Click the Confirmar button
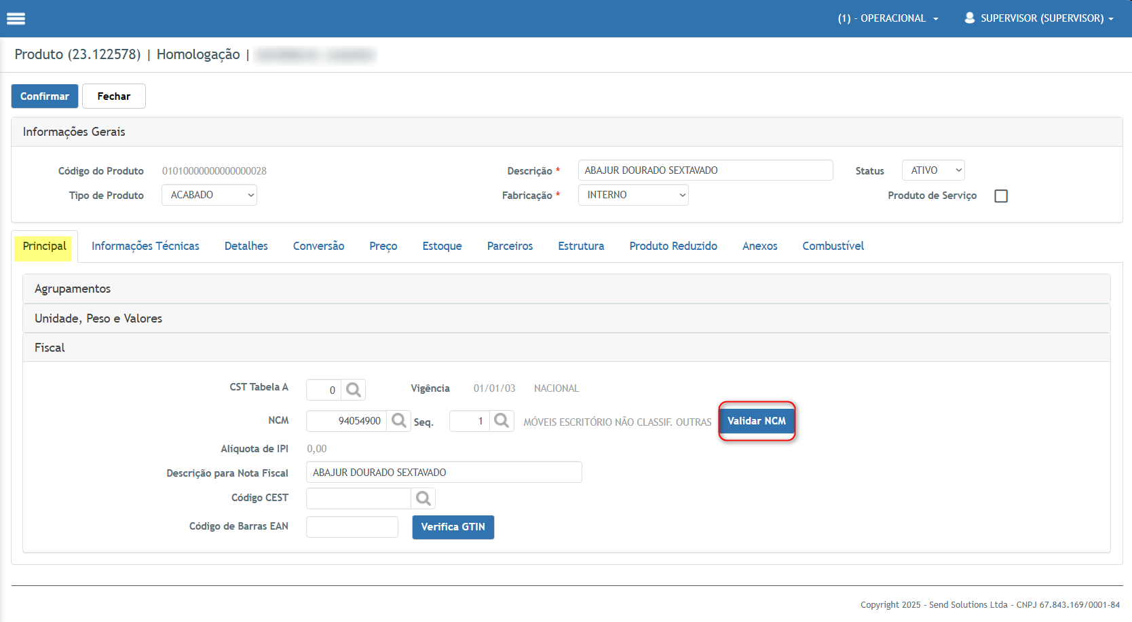1132x622 pixels. pyautogui.click(x=45, y=96)
